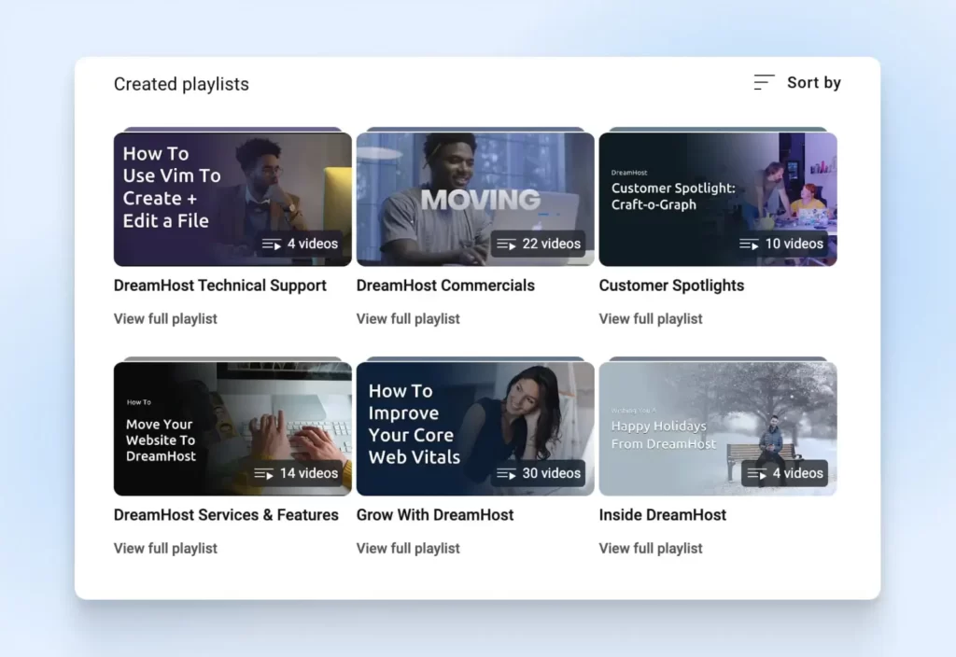This screenshot has height=657, width=956.
Task: Click the playlist icon on the Vim thumbnail
Action: (x=272, y=245)
